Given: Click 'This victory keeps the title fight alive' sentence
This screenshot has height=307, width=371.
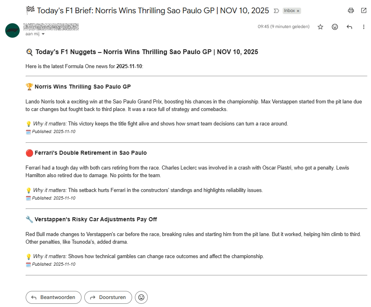Looking at the screenshot, I should coord(178,124).
